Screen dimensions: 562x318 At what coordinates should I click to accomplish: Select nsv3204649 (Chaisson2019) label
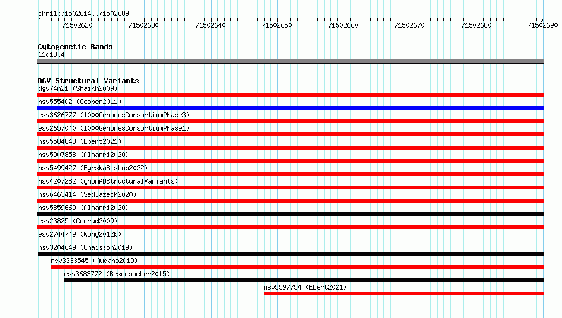(85, 247)
